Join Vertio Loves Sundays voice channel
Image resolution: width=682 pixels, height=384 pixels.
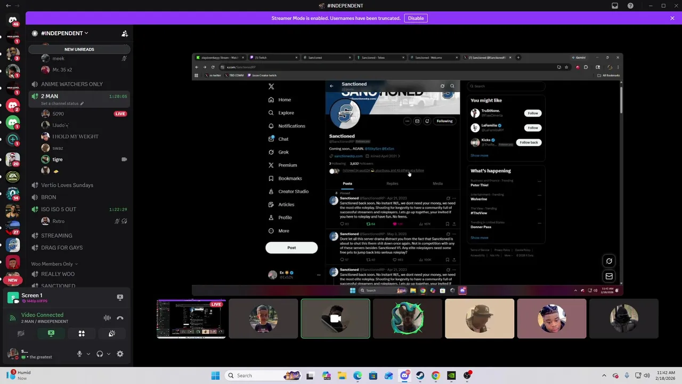click(x=79, y=185)
